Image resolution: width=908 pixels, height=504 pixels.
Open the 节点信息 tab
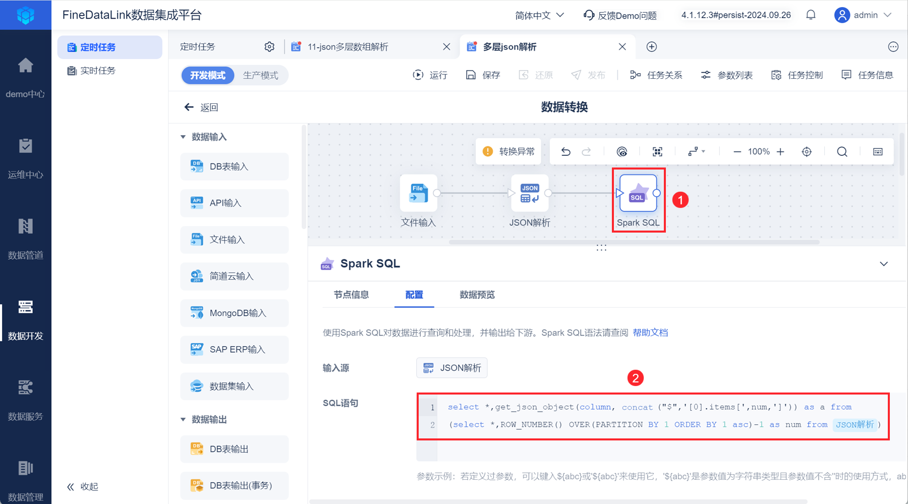pos(351,295)
